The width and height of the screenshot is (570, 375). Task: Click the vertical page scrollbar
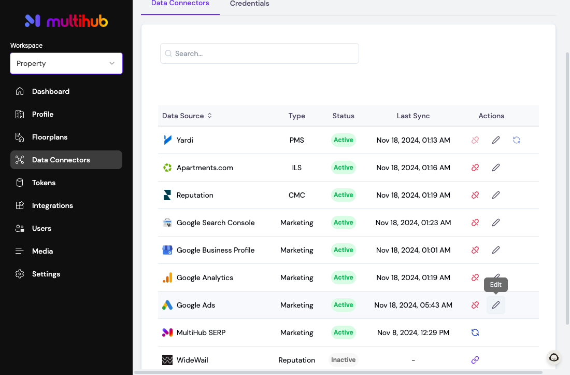(567, 188)
